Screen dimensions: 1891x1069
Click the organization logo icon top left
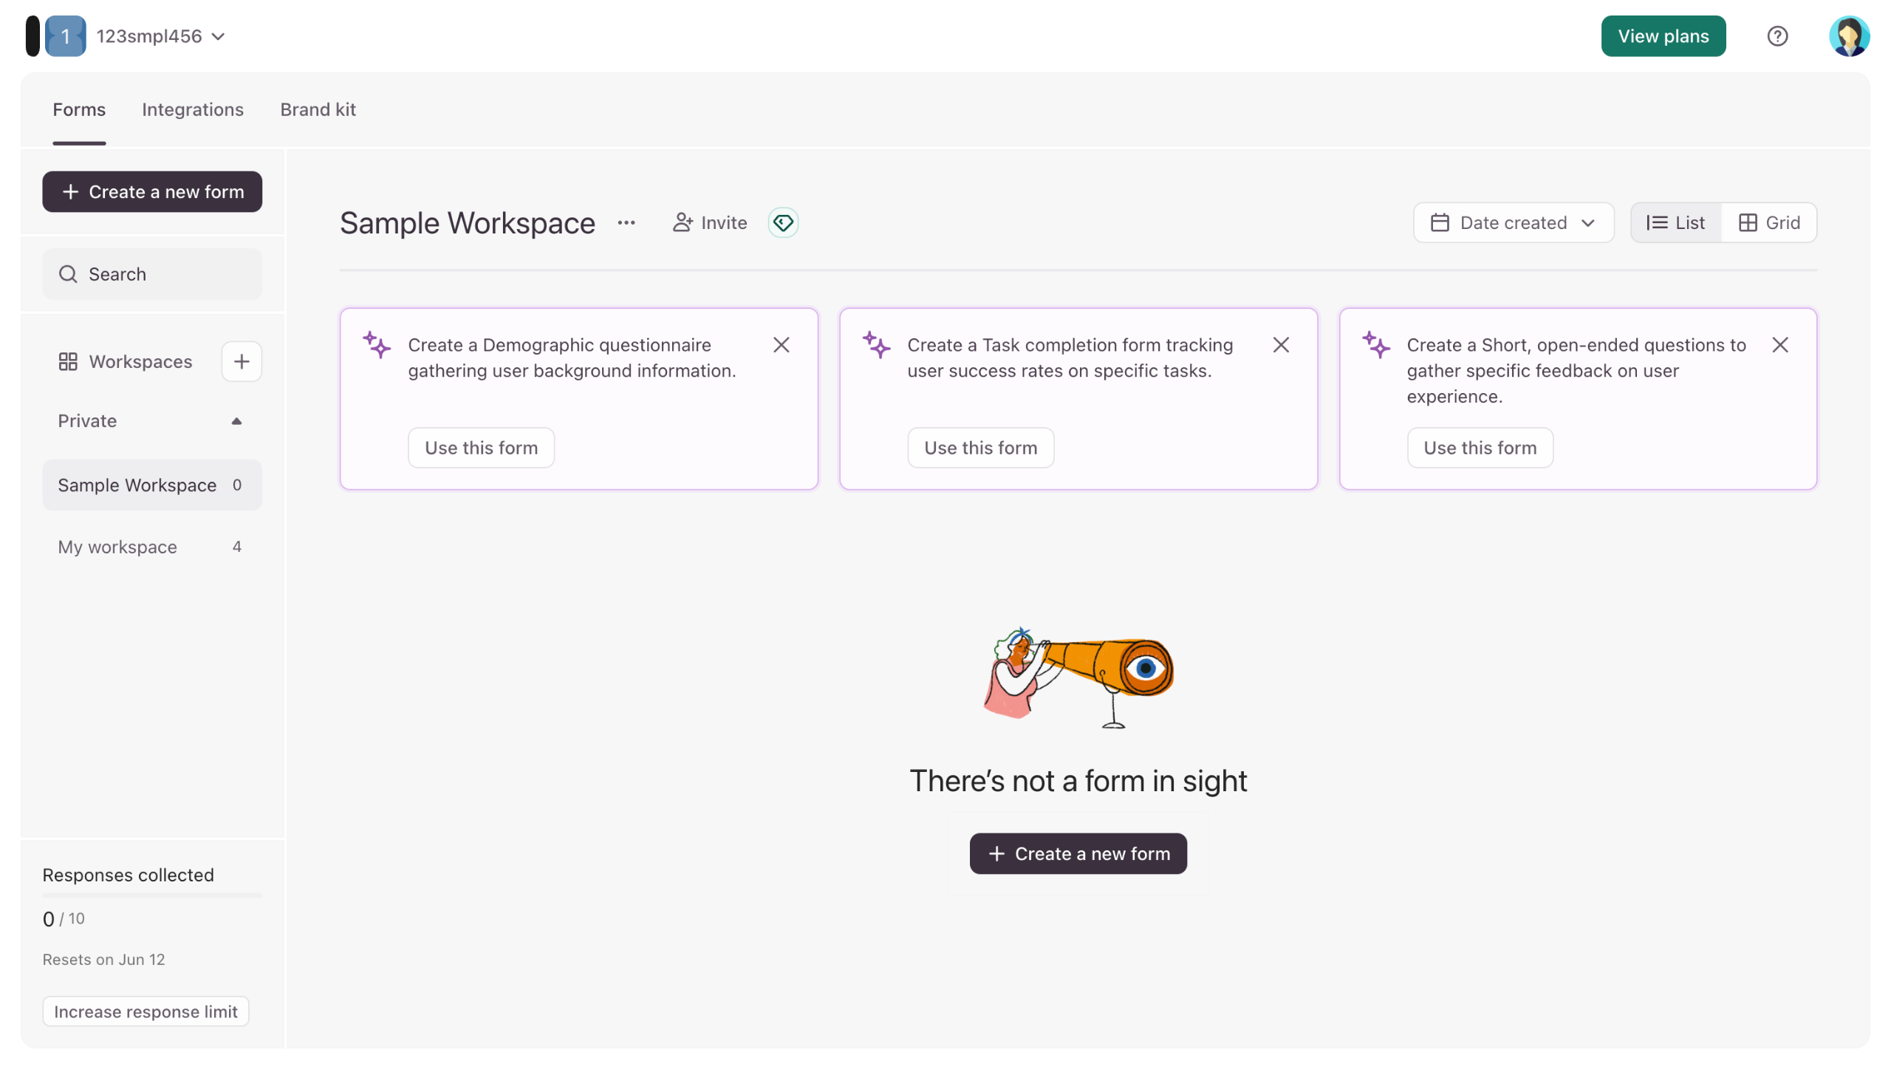pyautogui.click(x=65, y=36)
